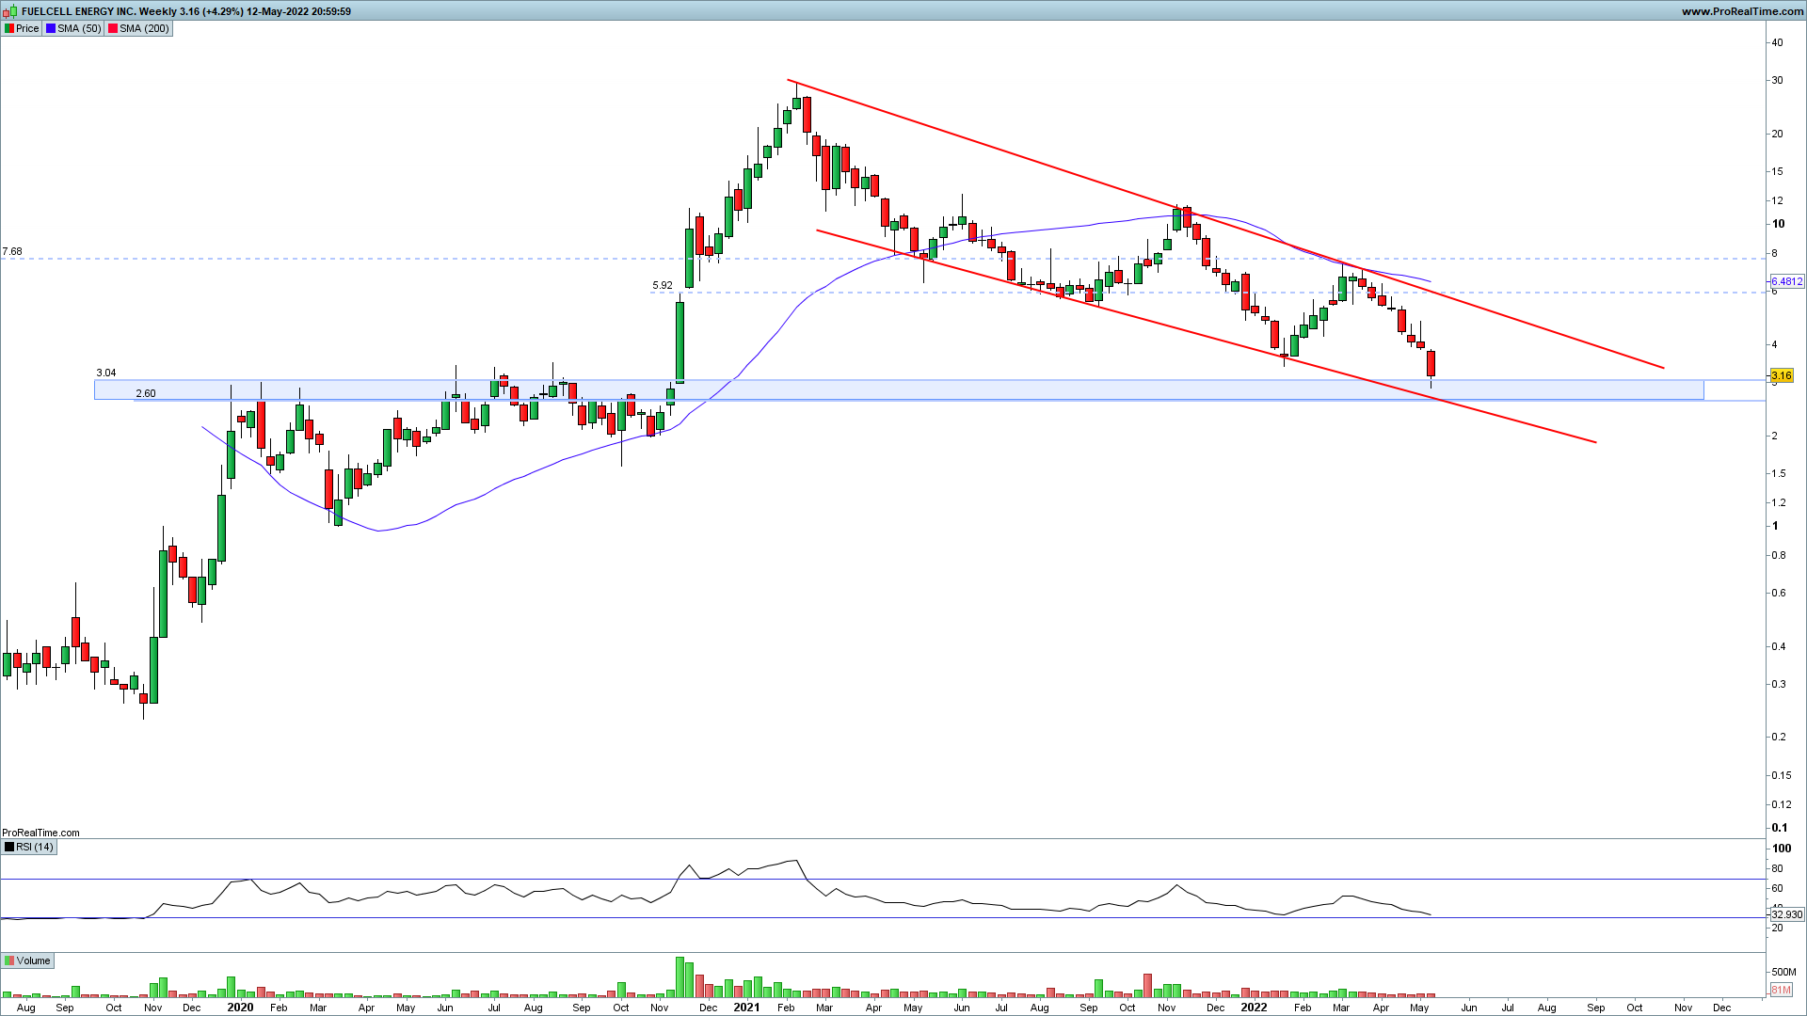Click the SMA (200) indicator label
The image size is (1807, 1016).
click(x=144, y=28)
